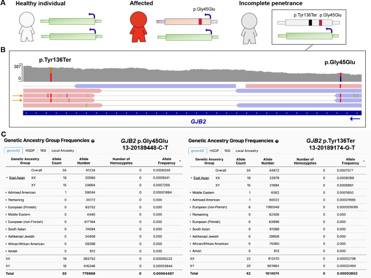371x278 pixels.
Task: Click help icon beside left Genetic Ancestry heading
Action: pos(93,141)
